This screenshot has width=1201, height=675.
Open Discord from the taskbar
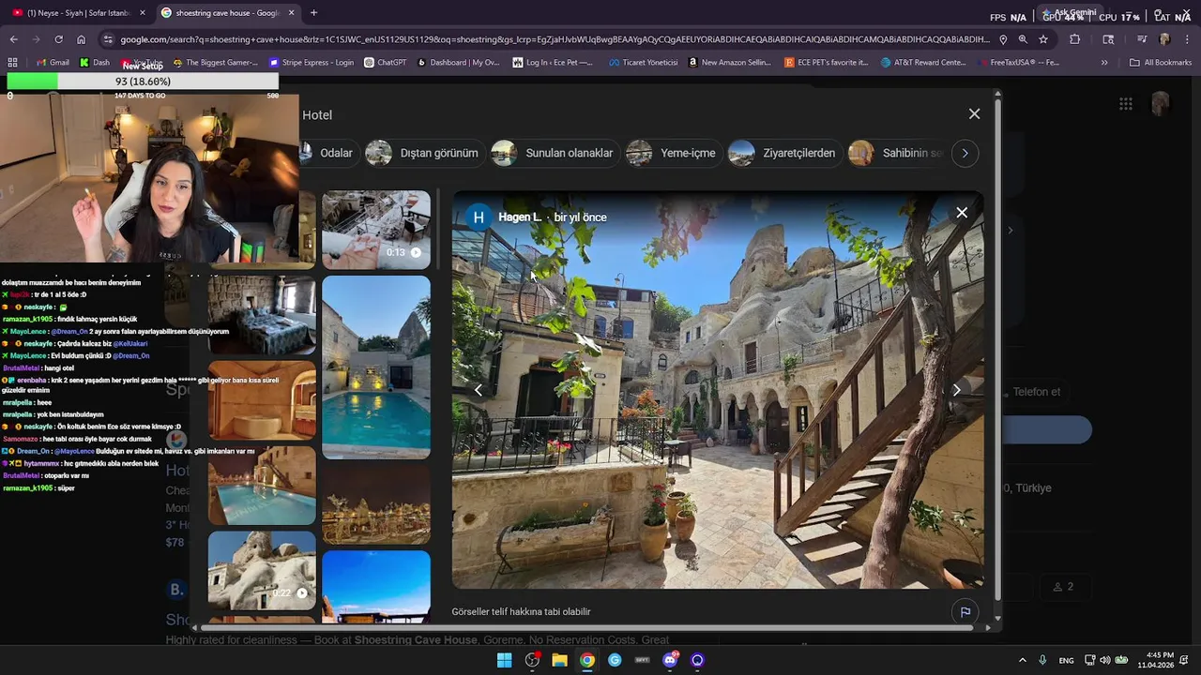pos(670,660)
